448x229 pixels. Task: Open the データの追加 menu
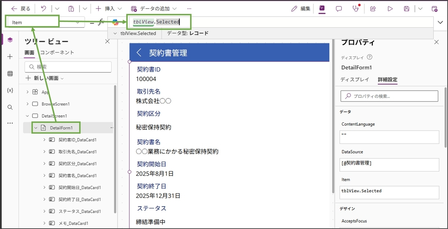tap(154, 8)
